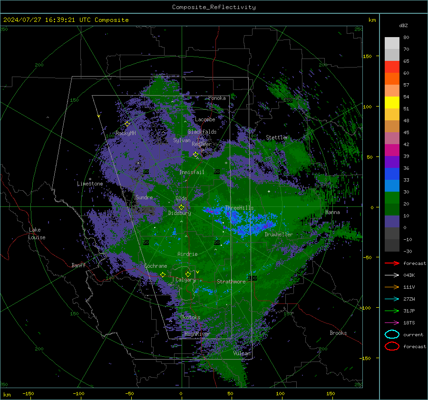428x400 pixels.
Task: Click the Stettler city label
Action: tap(277, 137)
